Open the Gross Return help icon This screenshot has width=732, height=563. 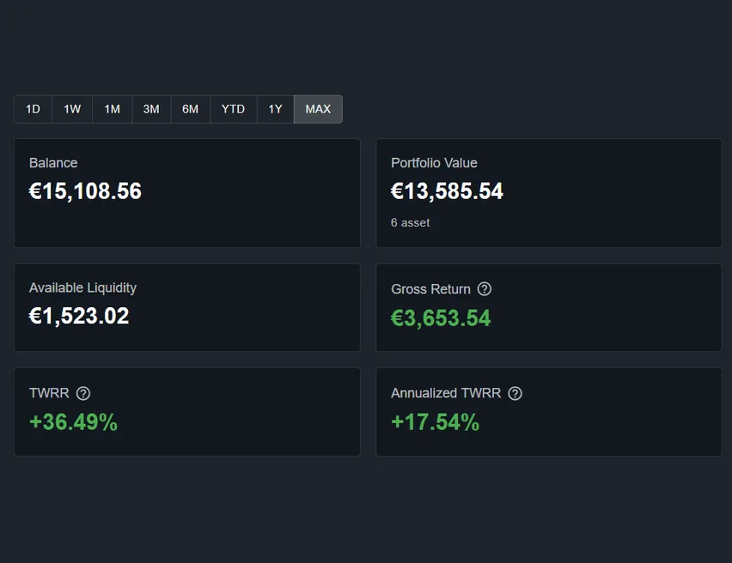(484, 289)
